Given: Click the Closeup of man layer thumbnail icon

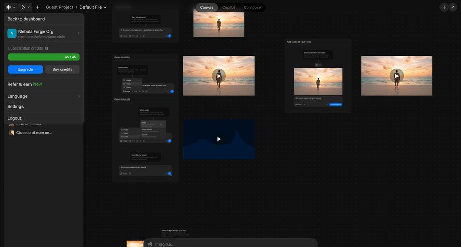Looking at the screenshot, I should point(11,133).
